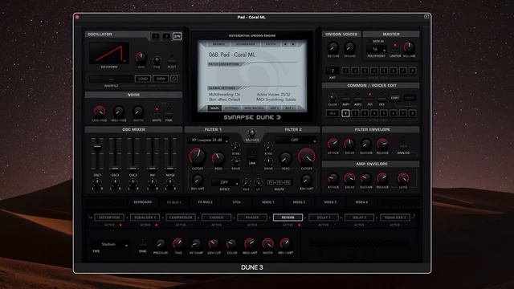Image resolution: width=514 pixels, height=289 pixels.
Task: Select the Distortion effect slot
Action: coord(109,218)
